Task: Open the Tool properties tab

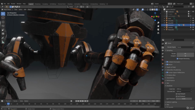Action: (x=163, y=44)
